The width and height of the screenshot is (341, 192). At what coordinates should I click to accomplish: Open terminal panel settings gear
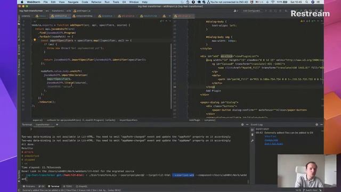tap(242, 124)
